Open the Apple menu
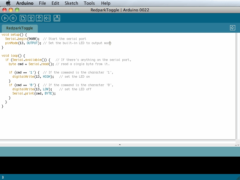 point(8,3)
